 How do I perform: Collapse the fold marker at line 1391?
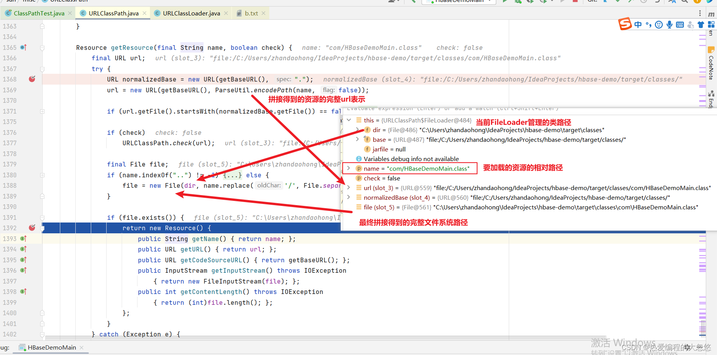point(42,218)
